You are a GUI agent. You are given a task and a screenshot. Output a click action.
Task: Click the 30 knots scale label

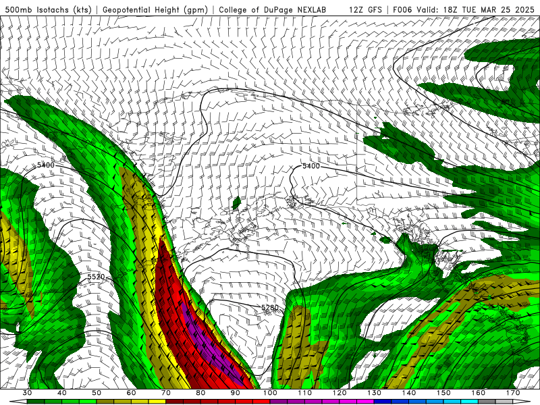point(27,393)
